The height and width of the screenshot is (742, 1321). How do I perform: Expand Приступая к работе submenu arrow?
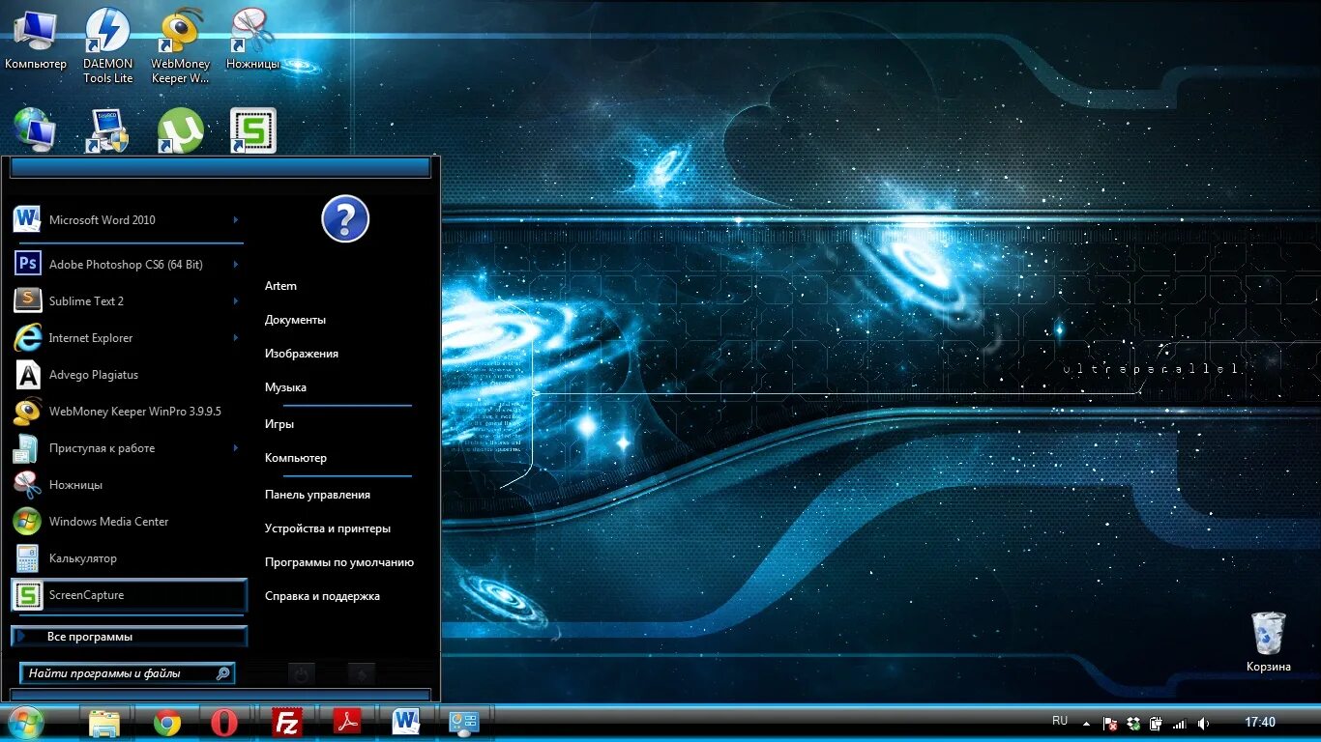(236, 448)
